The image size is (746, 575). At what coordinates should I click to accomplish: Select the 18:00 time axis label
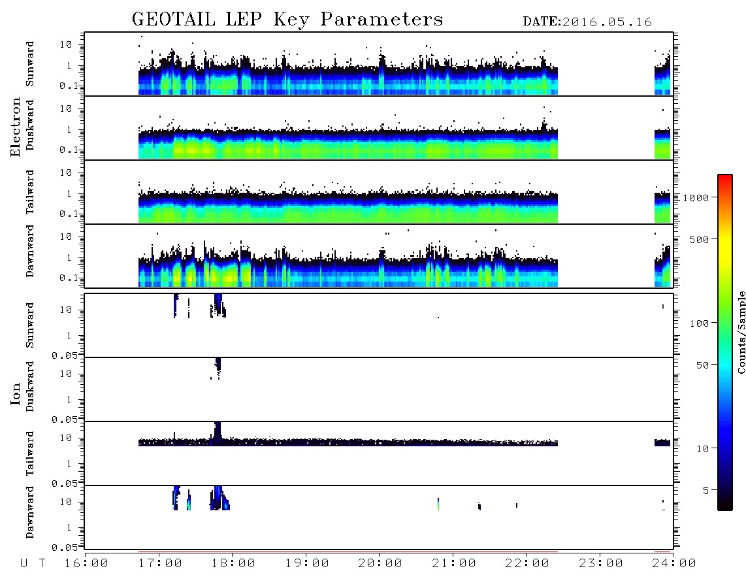[233, 563]
